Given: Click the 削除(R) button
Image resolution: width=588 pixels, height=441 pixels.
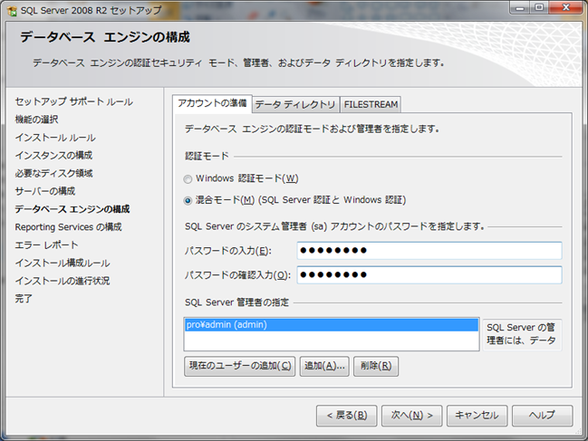Looking at the screenshot, I should coord(376,366).
